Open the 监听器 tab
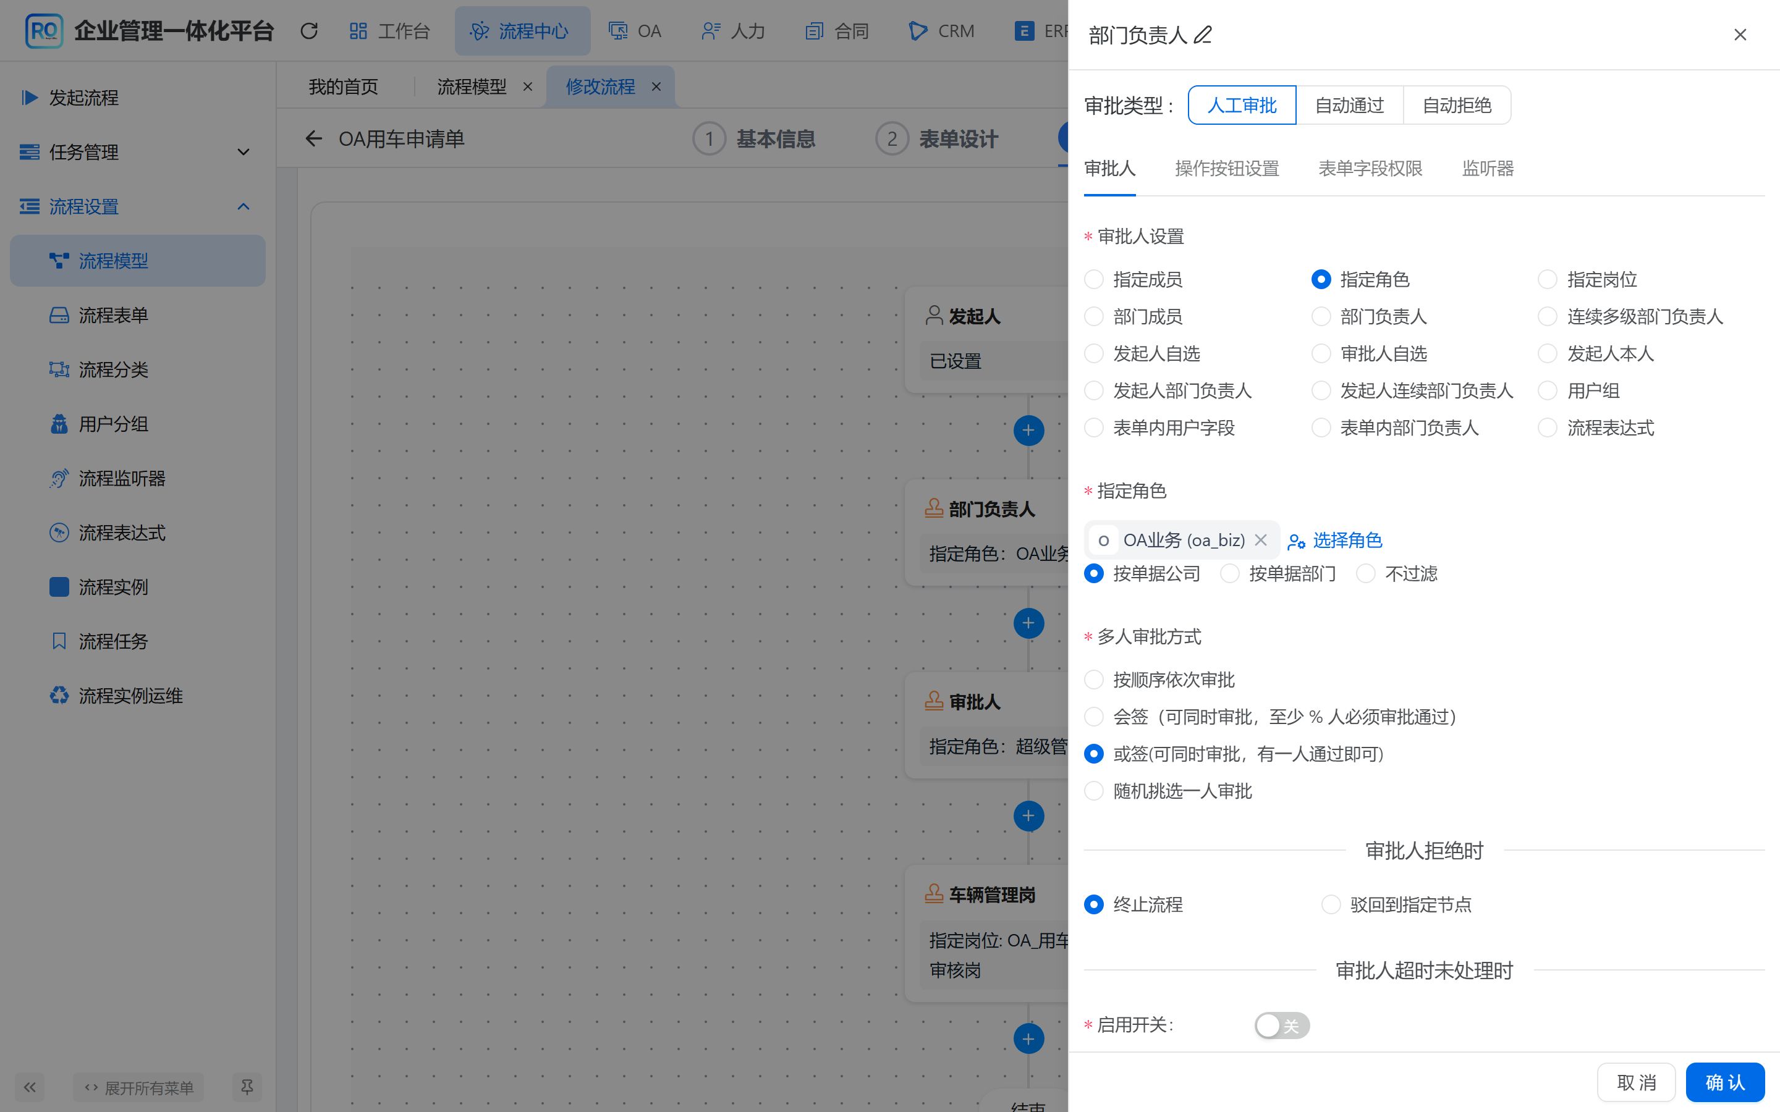 [1488, 169]
